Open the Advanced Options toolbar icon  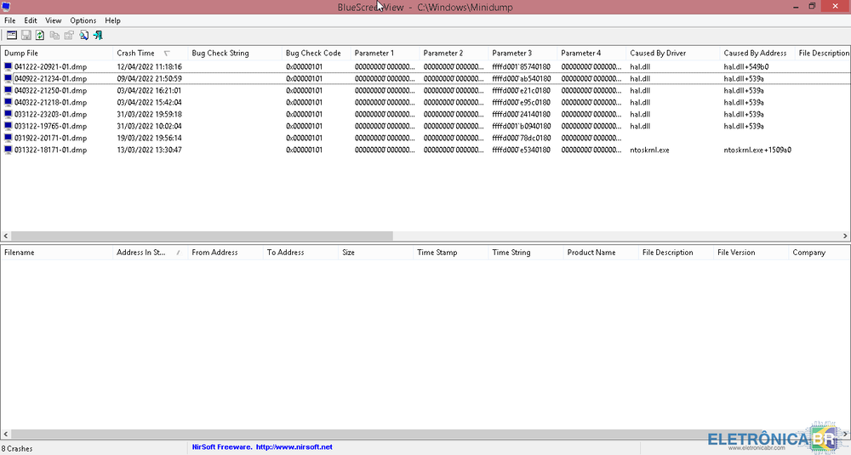(12, 36)
